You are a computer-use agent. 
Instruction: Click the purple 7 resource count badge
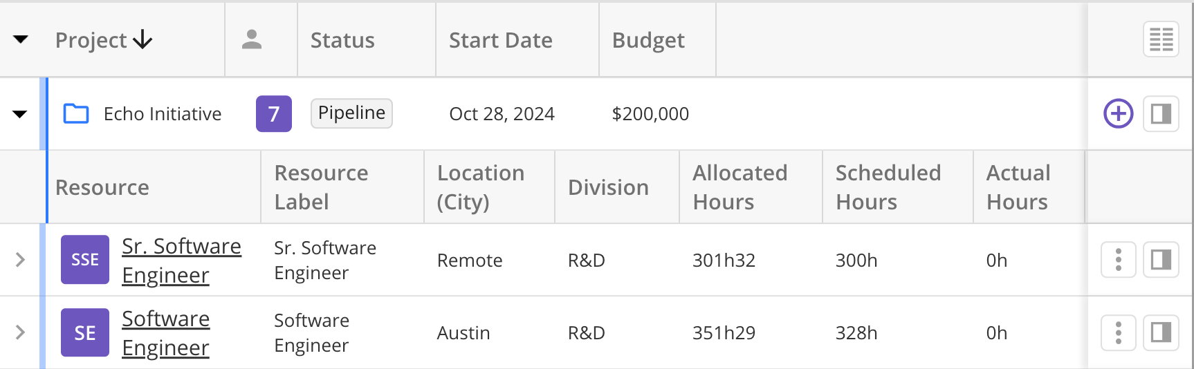(274, 113)
